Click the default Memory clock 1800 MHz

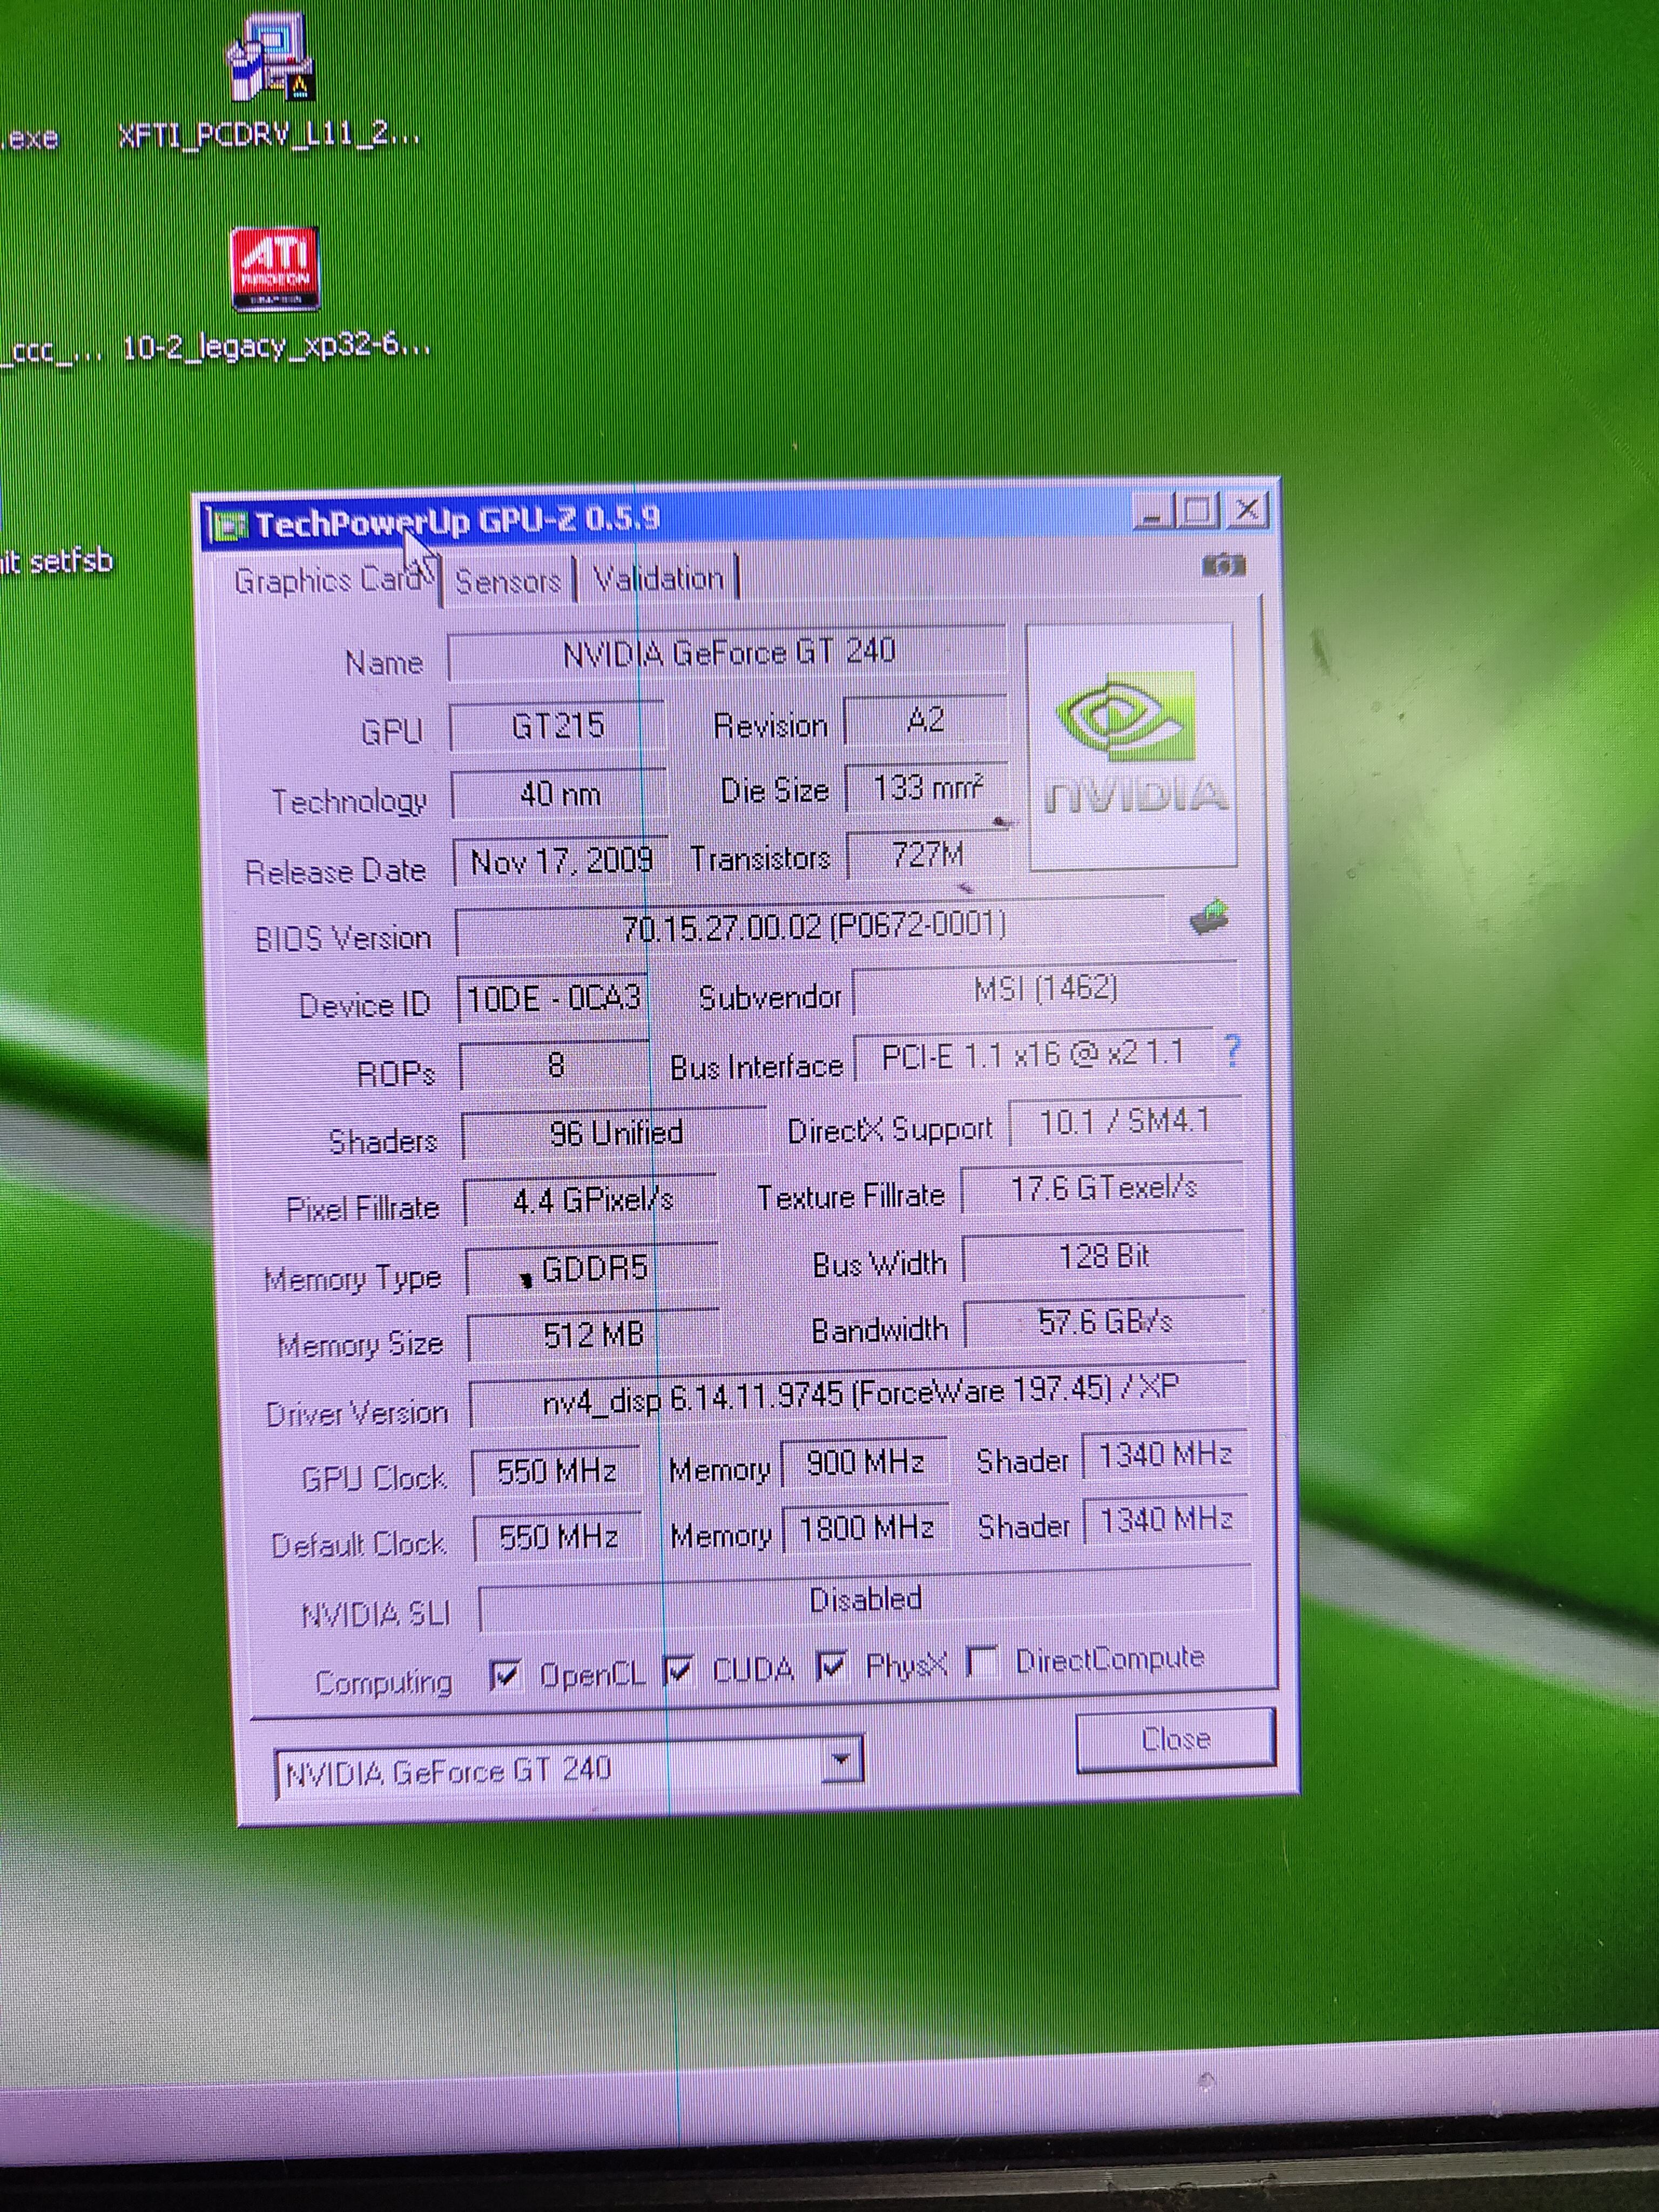tap(867, 1528)
